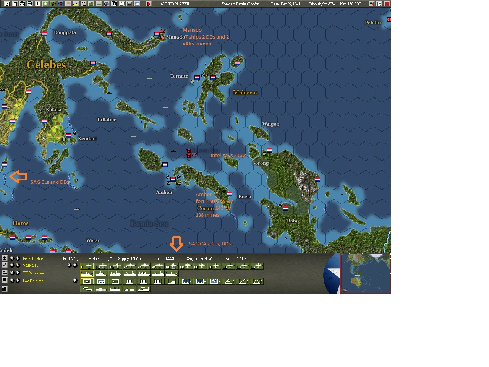489x367 pixels.
Task: Open the Pearl Harbor base link
Action: tap(33, 258)
